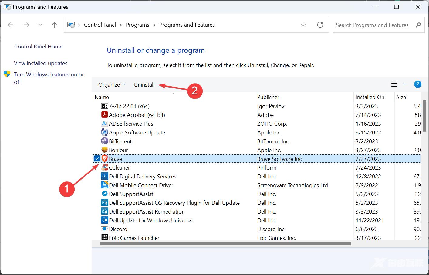Click the Epic Games Launcher icon
Image resolution: width=429 pixels, height=275 pixels.
click(104, 237)
